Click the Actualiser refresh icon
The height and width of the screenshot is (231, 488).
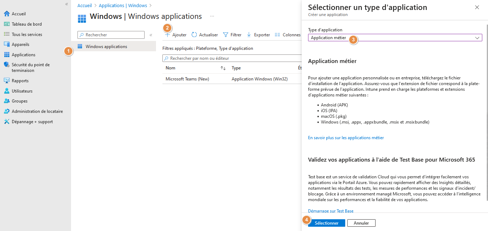point(194,35)
